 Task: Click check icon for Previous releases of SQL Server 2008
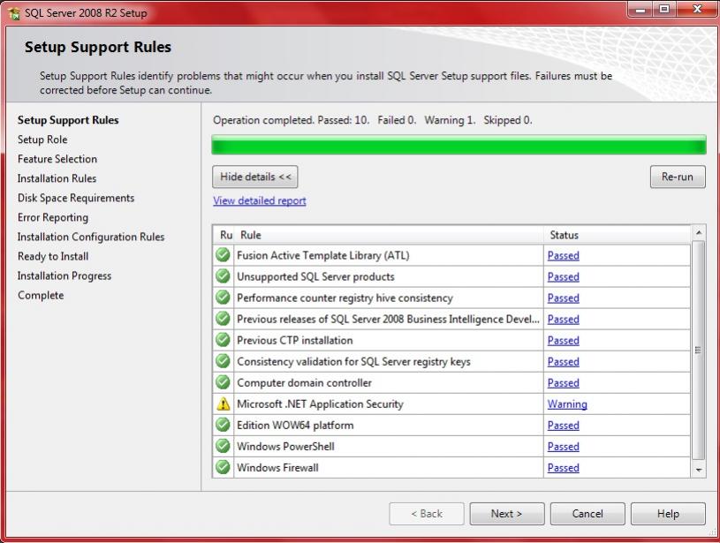coord(223,318)
